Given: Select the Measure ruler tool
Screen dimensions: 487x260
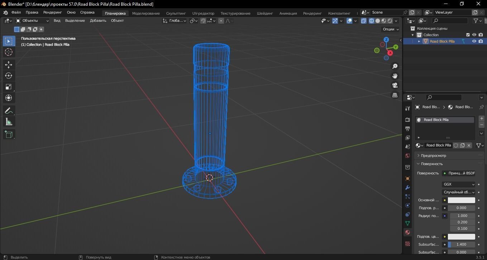Looking at the screenshot, I should 9,122.
